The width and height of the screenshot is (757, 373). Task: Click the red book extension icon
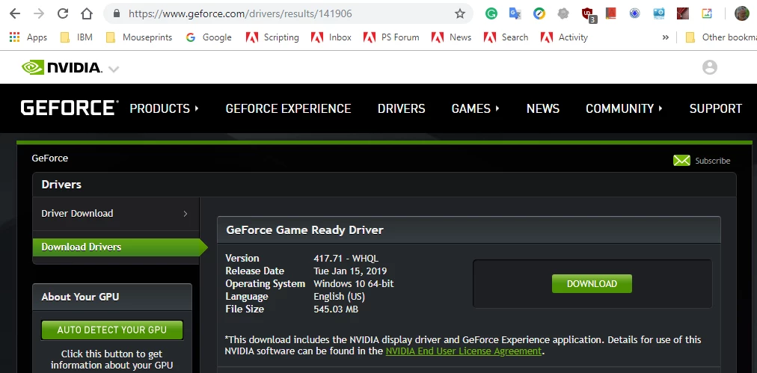click(x=610, y=13)
